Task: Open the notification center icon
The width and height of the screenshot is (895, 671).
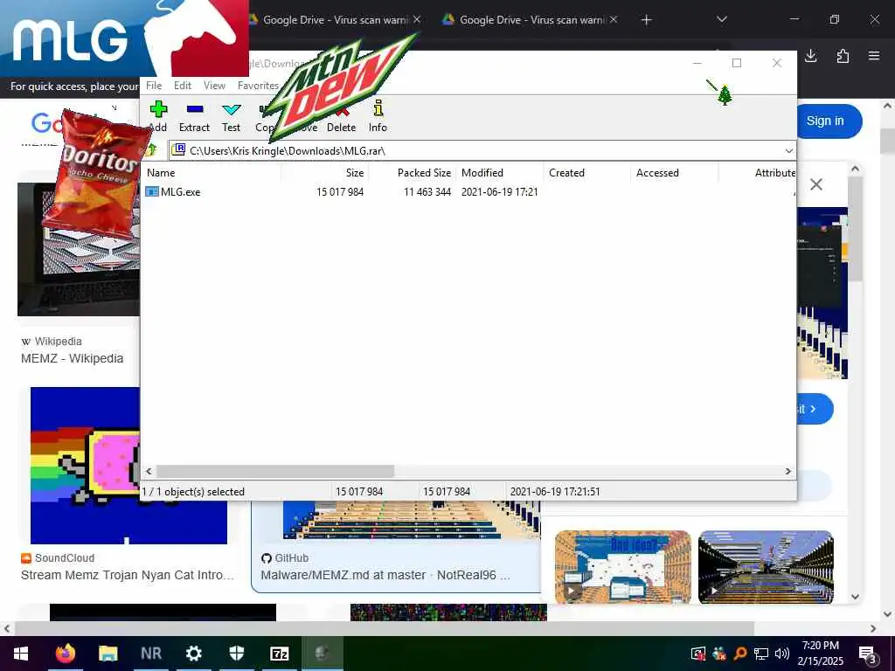Action: point(868,654)
